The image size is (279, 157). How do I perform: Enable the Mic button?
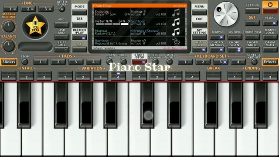point(62,25)
